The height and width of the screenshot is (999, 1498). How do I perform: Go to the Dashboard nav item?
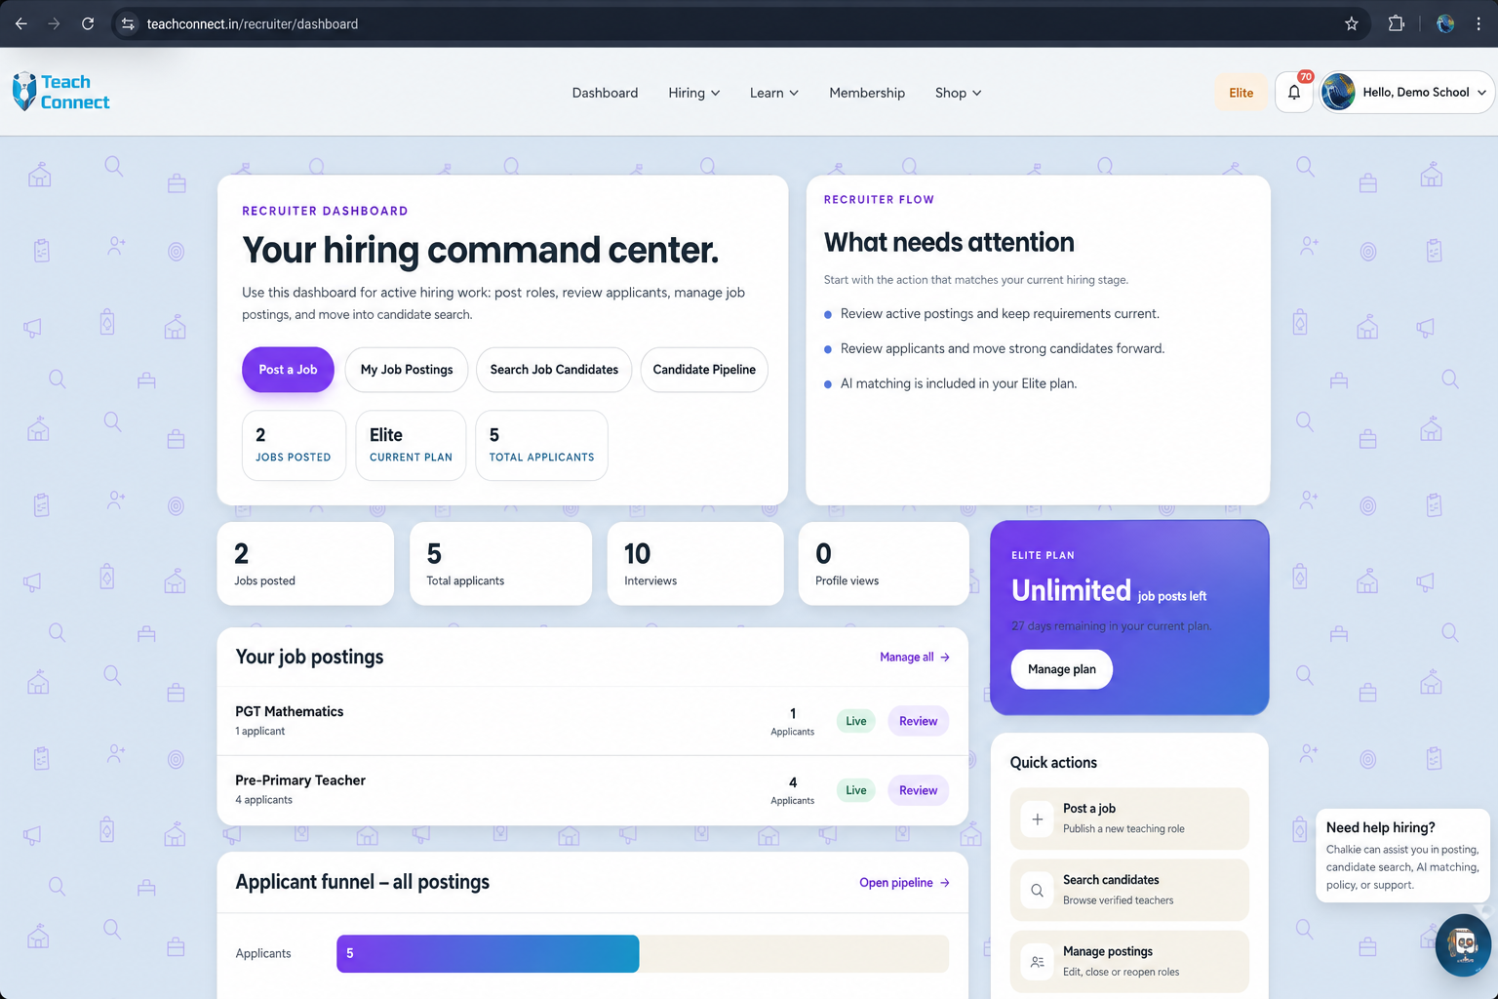[605, 93]
